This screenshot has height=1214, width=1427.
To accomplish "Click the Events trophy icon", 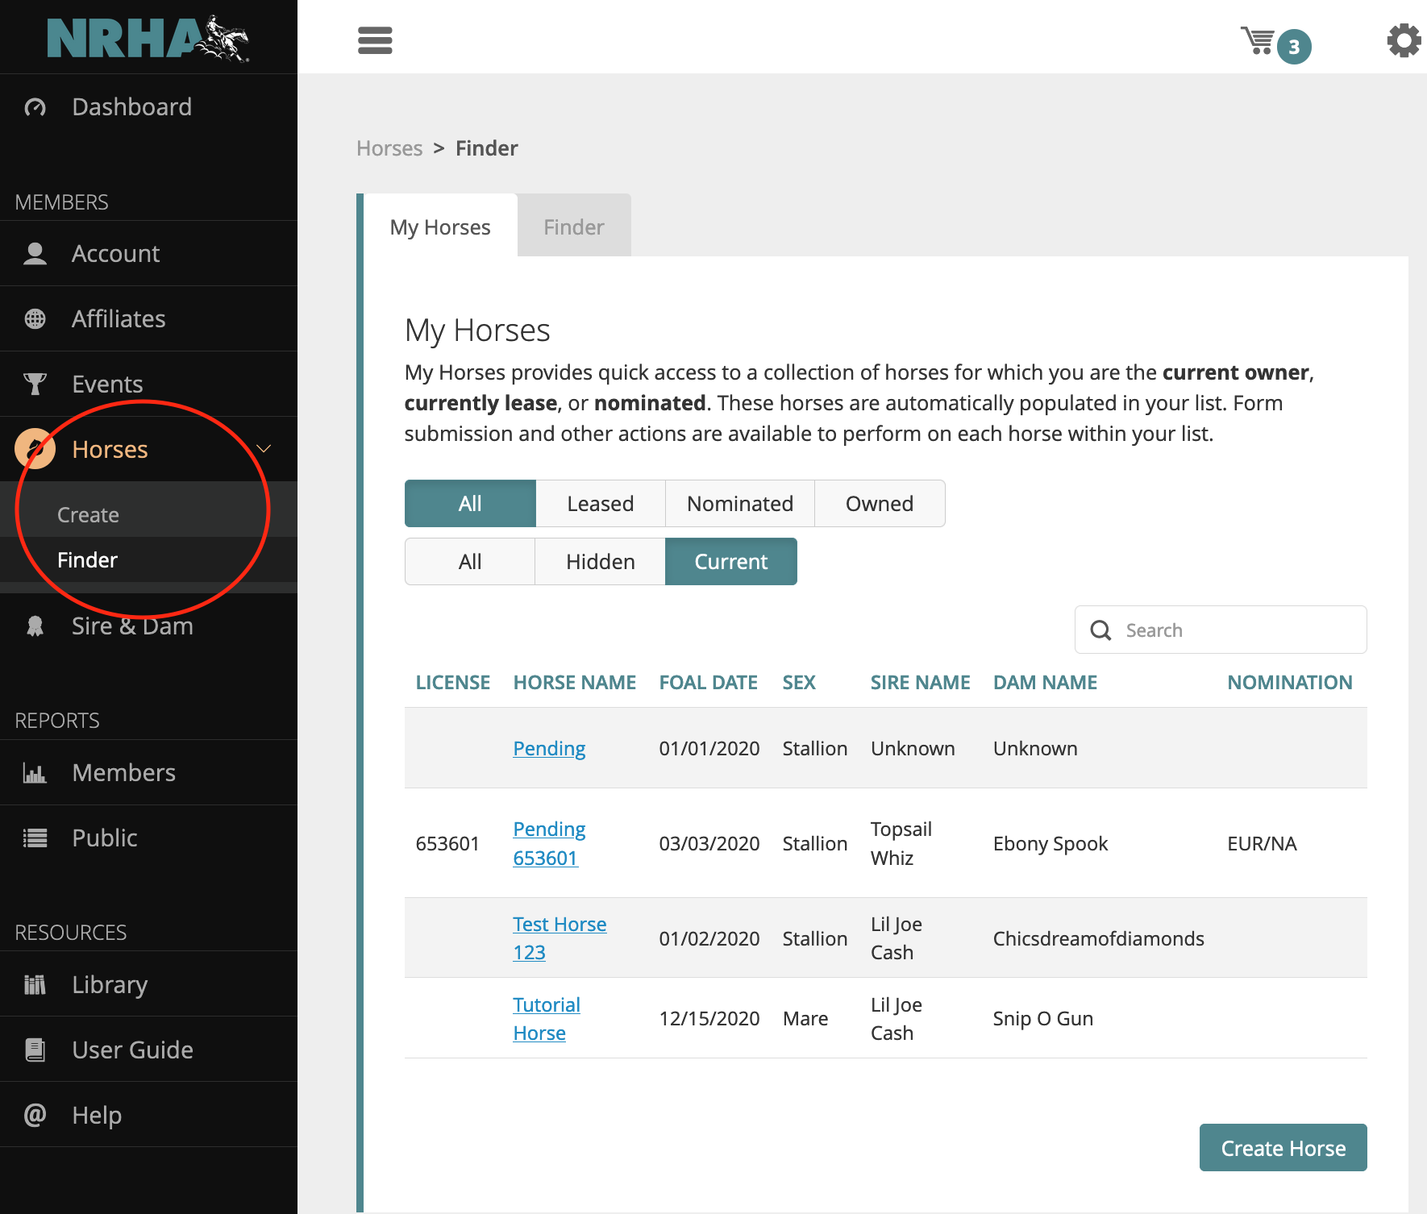I will [35, 385].
